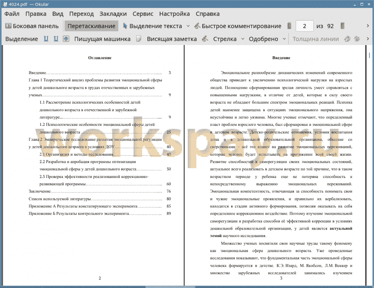Viewport: 374px width, 288px height.
Task: Click the annotation color icon after Толщина линии
Action: point(347,39)
